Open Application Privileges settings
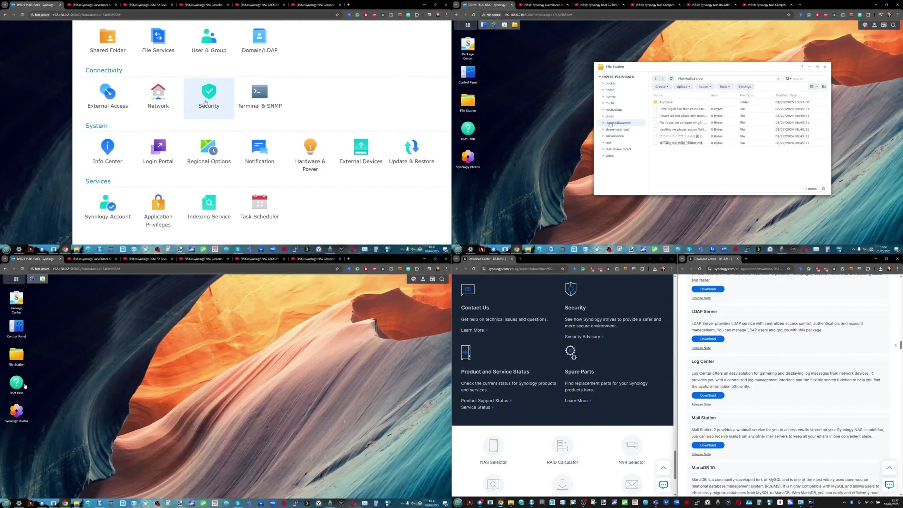 [x=158, y=211]
